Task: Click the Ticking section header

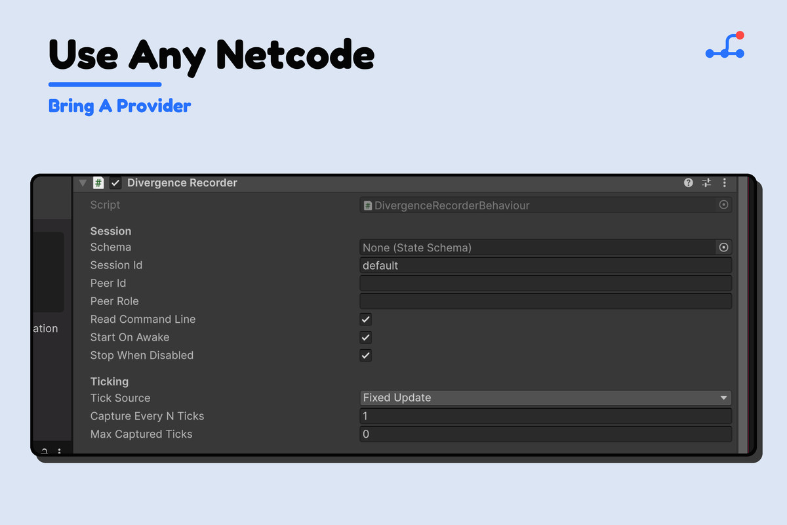Action: [110, 381]
